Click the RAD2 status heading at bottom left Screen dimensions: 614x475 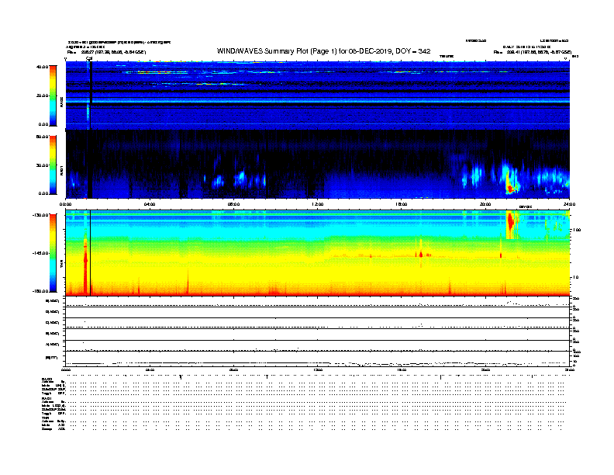click(x=47, y=380)
